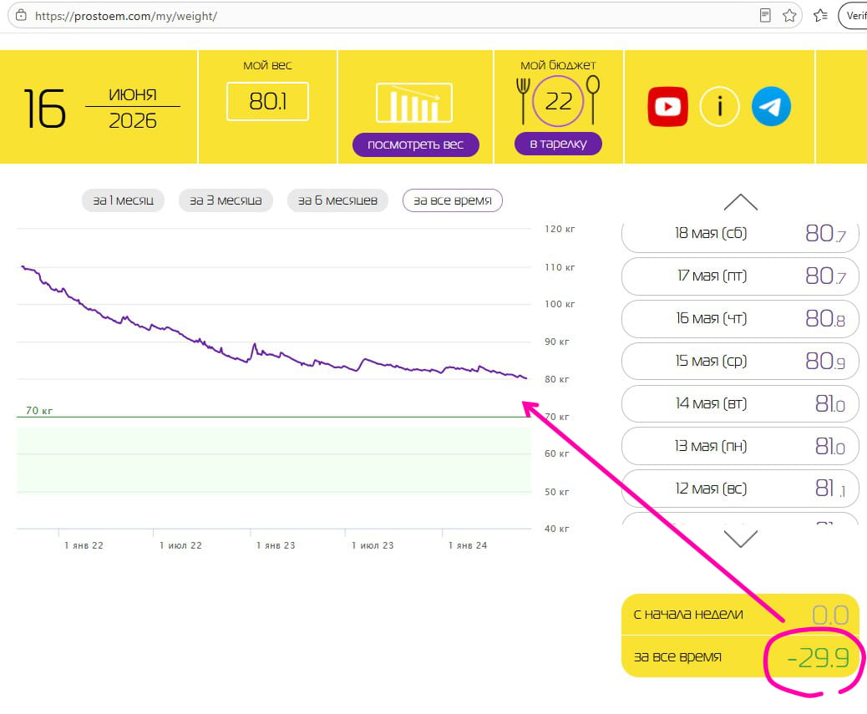Viewport: 867px width, 714px height.
Task: Click the year 2026 label
Action: [x=133, y=120]
